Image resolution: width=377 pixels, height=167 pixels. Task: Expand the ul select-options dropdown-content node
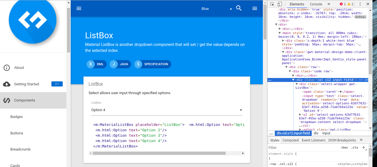click(x=300, y=115)
